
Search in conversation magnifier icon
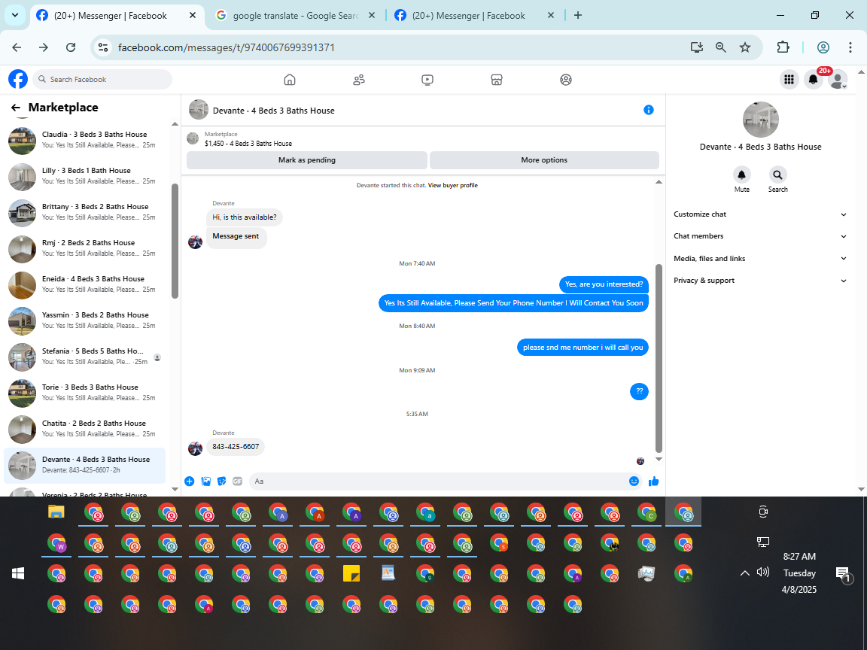[x=777, y=175]
